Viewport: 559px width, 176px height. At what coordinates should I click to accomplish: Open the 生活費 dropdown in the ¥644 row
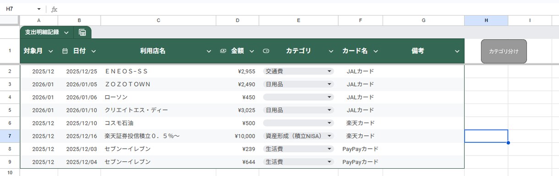[329, 162]
